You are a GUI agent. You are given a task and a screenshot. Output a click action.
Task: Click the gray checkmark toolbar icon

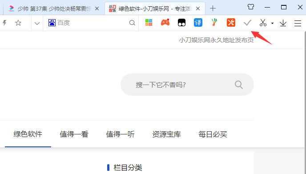tap(247, 23)
